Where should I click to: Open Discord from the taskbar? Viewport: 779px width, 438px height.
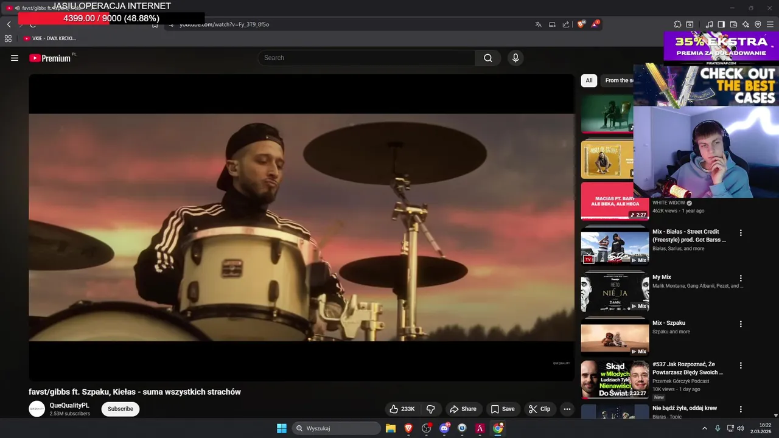(x=444, y=428)
